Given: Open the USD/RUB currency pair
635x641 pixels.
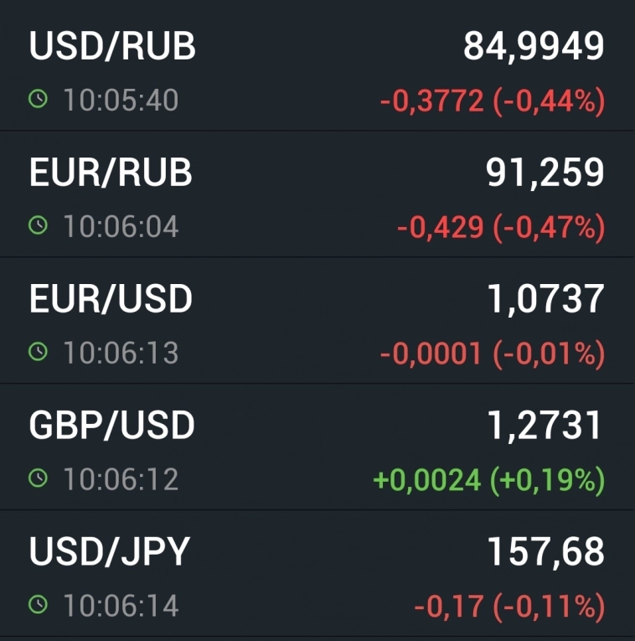Looking at the screenshot, I should tap(112, 47).
